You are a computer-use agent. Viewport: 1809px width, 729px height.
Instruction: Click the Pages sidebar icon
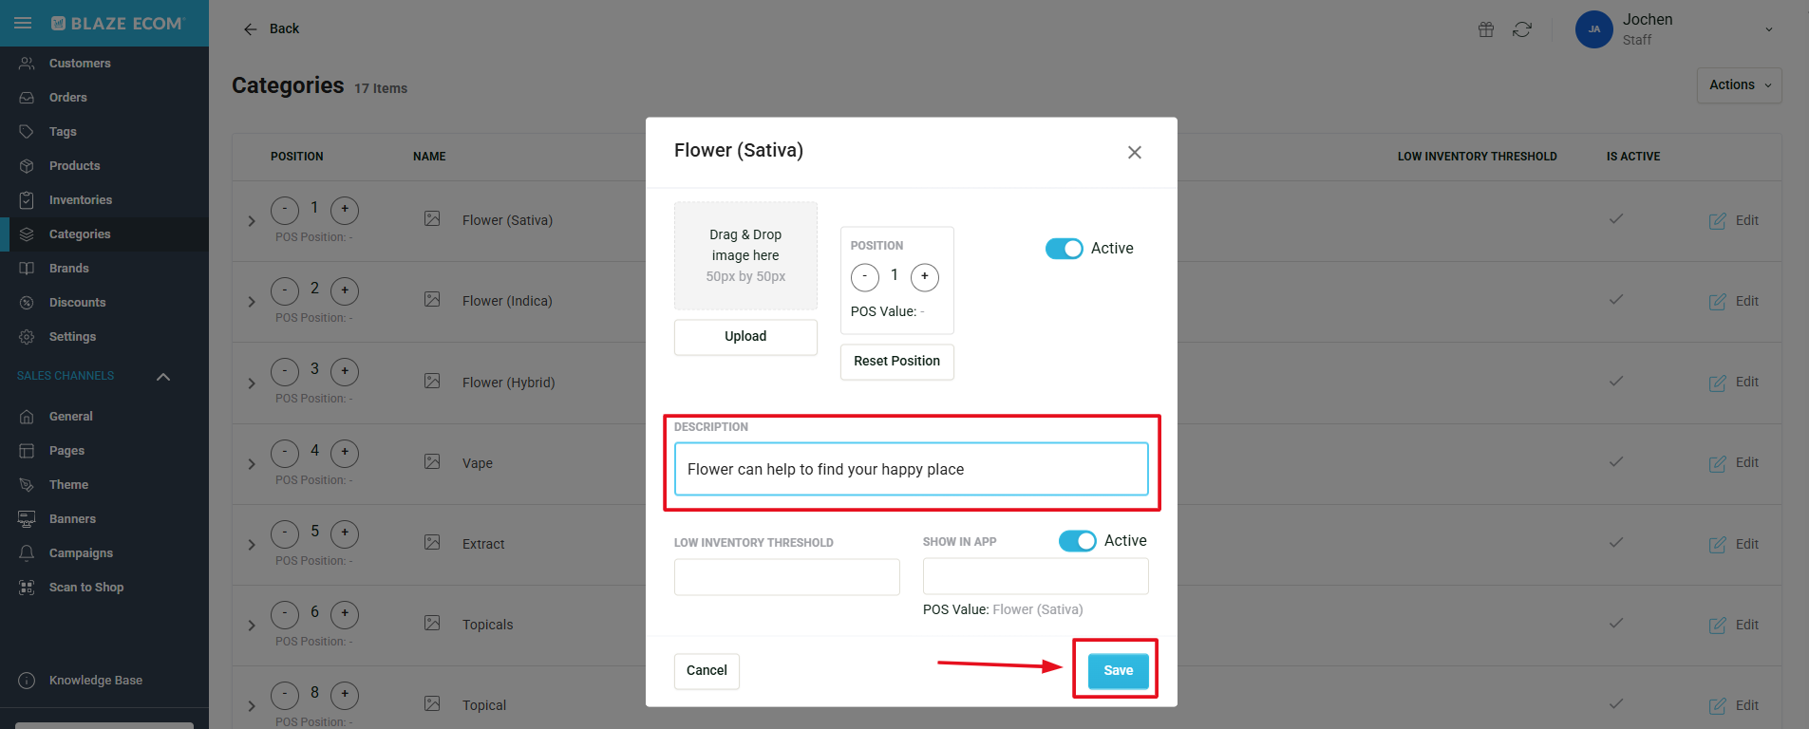(x=27, y=451)
